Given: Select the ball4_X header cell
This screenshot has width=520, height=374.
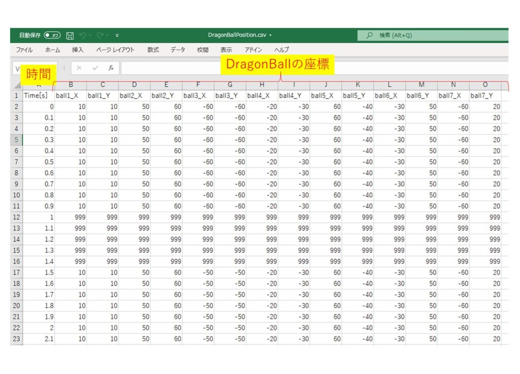Looking at the screenshot, I should pos(262,96).
